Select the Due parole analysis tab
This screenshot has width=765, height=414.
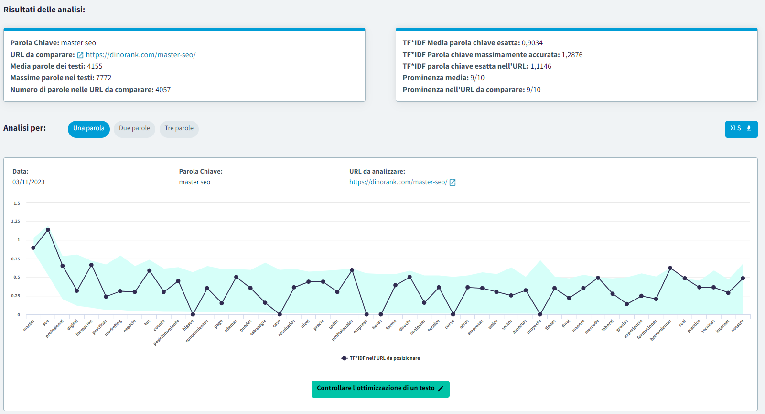[x=134, y=129]
